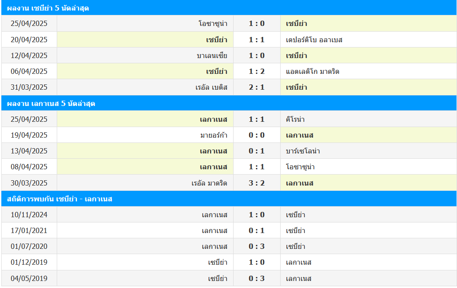Click the date 01/12/2019
The height and width of the screenshot is (288, 457).
[29, 262]
